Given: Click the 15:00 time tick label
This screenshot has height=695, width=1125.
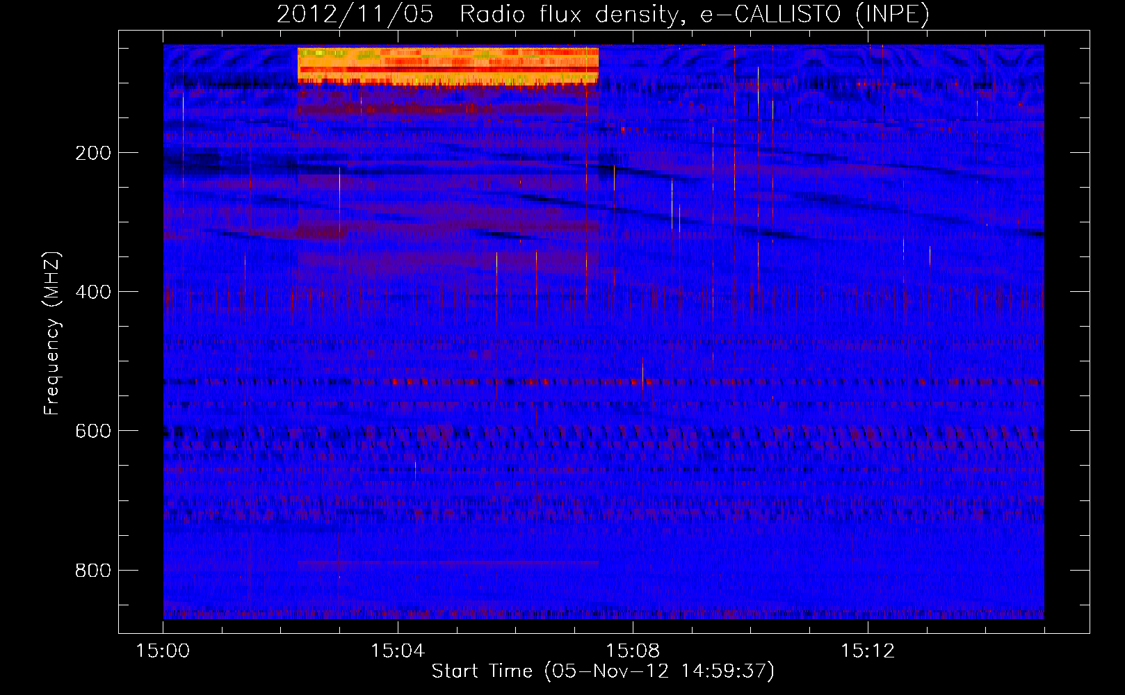Looking at the screenshot, I should (x=163, y=651).
